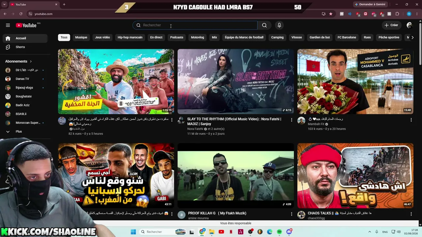Open the amine mounna channel avatar
Viewport: 422px width, 237px height.
(x=181, y=215)
